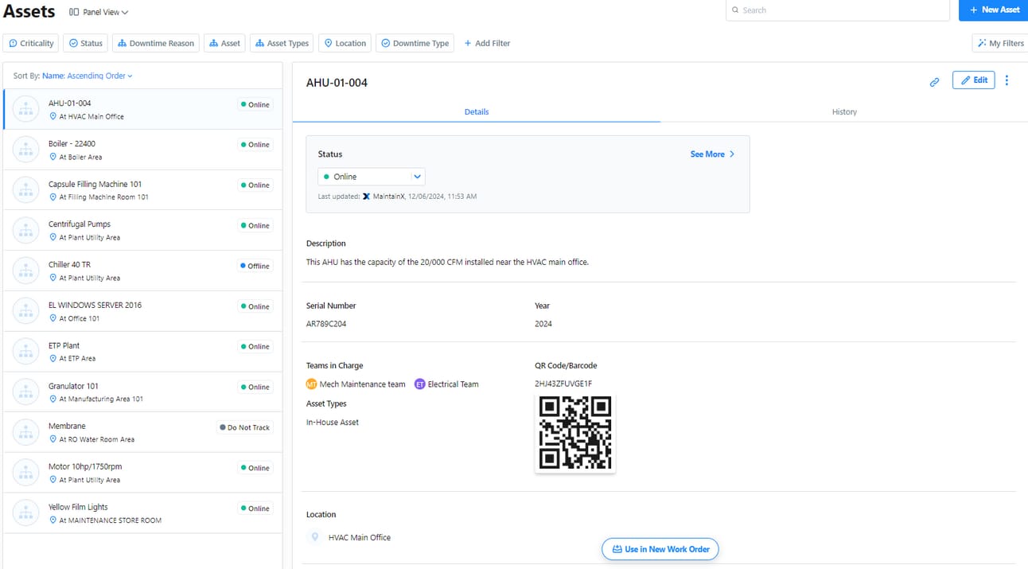Click the Online badge on AHU-01-004 row

pos(255,104)
